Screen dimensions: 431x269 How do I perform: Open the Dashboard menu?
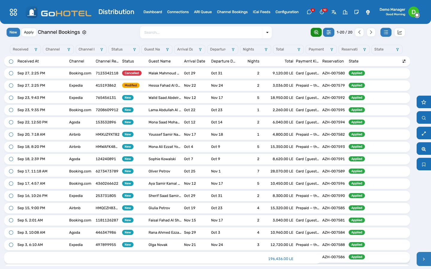(153, 12)
